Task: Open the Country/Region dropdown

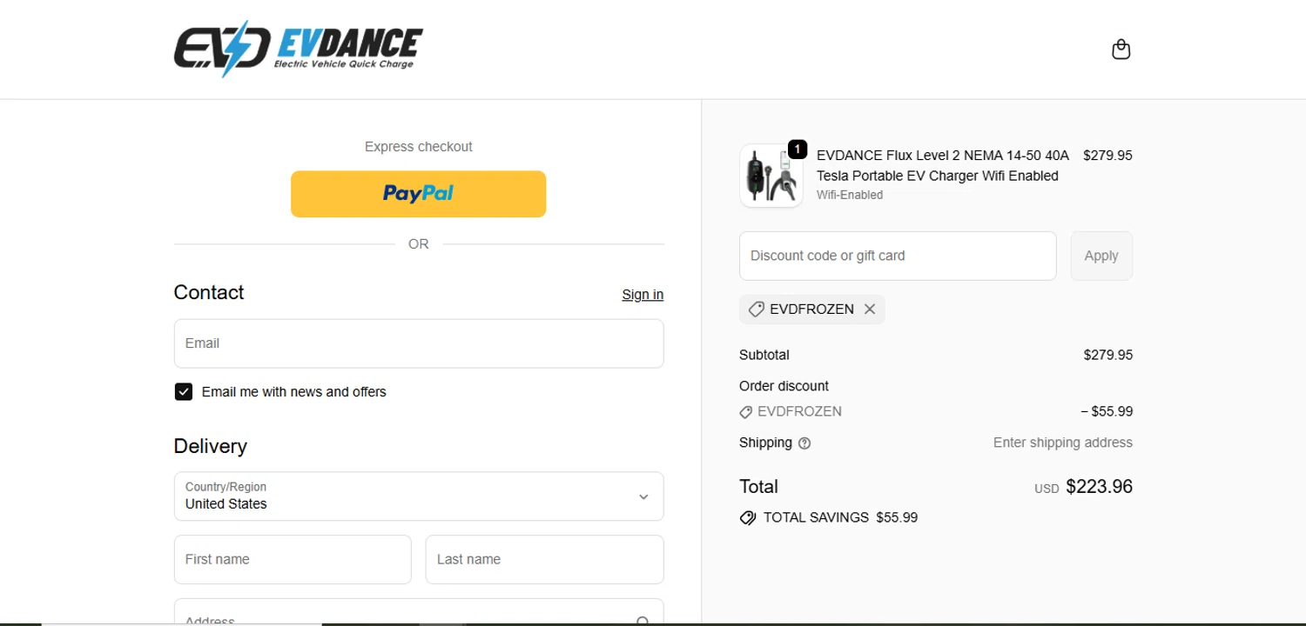Action: 419,496
